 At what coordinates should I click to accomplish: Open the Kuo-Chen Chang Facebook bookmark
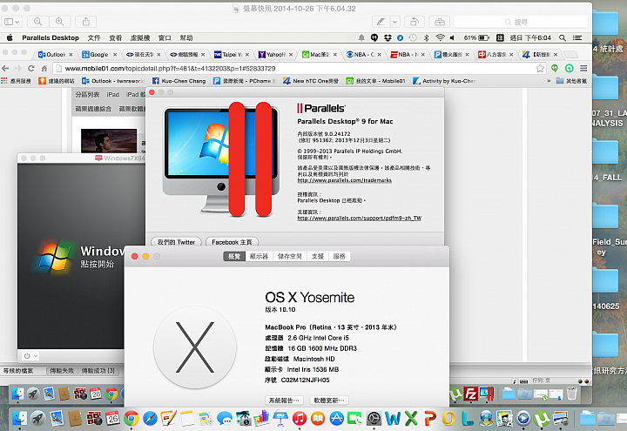(x=179, y=81)
